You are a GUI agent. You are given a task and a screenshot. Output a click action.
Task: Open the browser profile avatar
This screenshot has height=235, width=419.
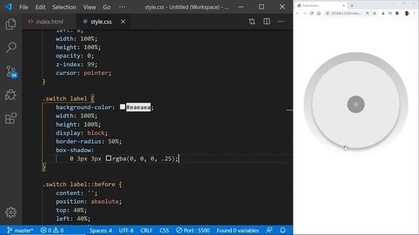(x=407, y=13)
